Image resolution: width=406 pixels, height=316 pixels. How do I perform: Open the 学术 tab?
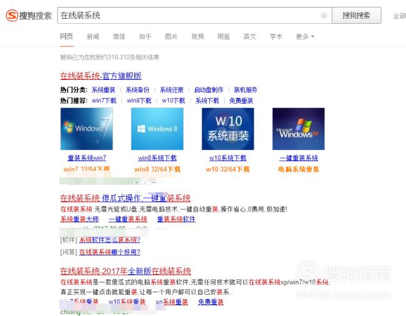(275, 36)
